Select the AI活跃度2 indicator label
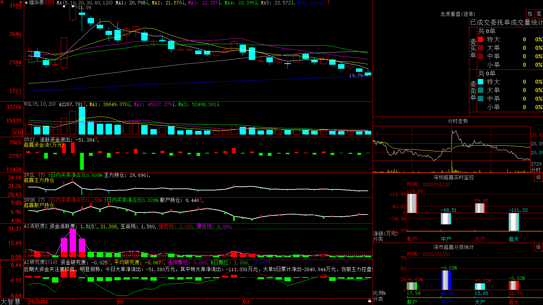 (36, 226)
